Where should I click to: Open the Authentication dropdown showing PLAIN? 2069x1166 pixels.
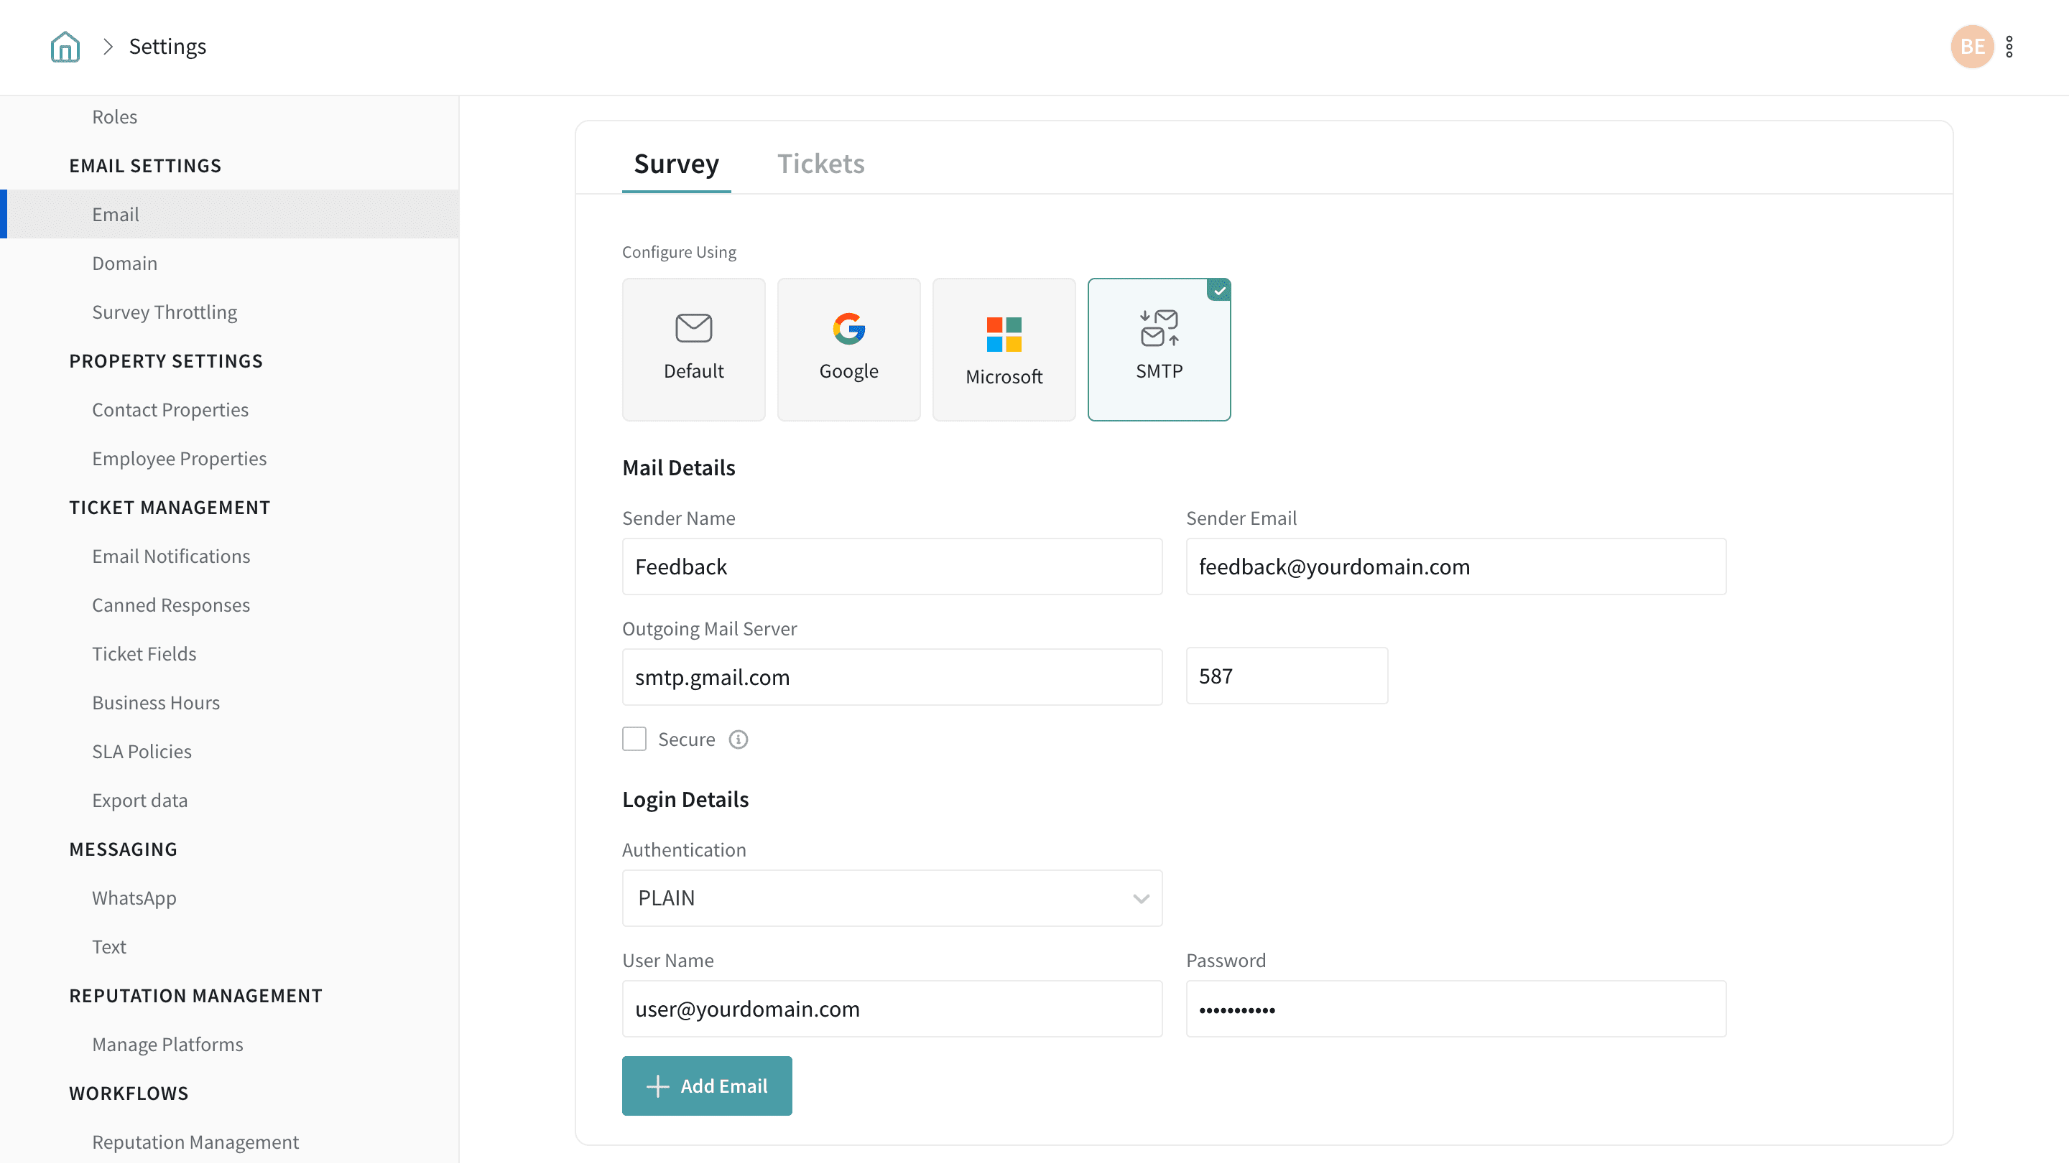click(892, 898)
